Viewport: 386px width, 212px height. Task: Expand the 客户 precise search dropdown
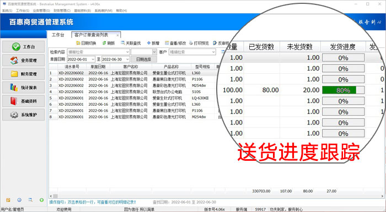click(x=213, y=52)
